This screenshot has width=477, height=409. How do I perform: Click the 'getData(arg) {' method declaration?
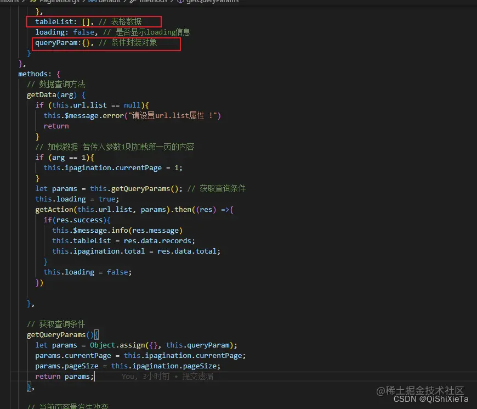[x=56, y=95]
